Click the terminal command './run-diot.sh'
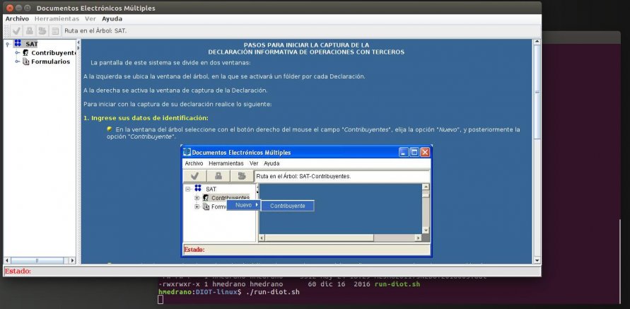Screen dimensions: 630x309 [x=272, y=292]
